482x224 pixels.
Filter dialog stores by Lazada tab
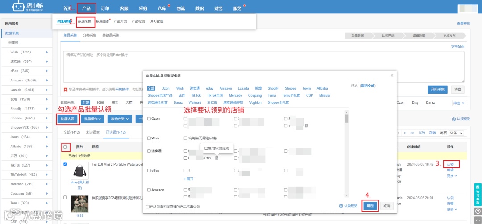(243, 88)
